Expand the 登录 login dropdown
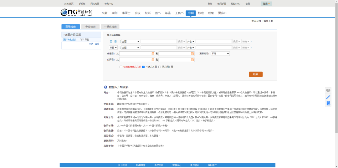 pyautogui.click(x=266, y=4)
